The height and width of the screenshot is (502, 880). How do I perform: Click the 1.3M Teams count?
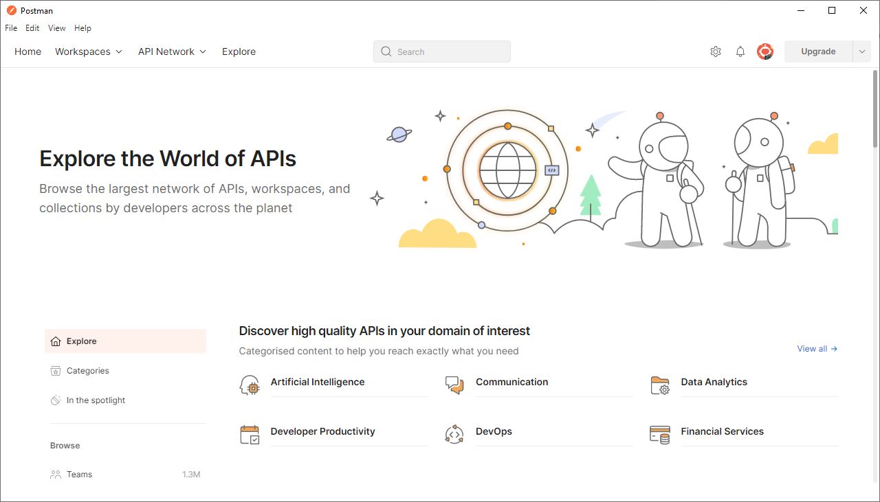point(191,475)
